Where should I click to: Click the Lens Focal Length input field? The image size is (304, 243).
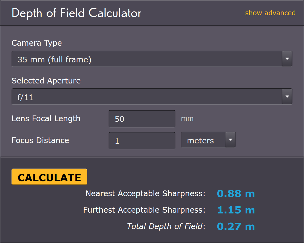point(142,118)
